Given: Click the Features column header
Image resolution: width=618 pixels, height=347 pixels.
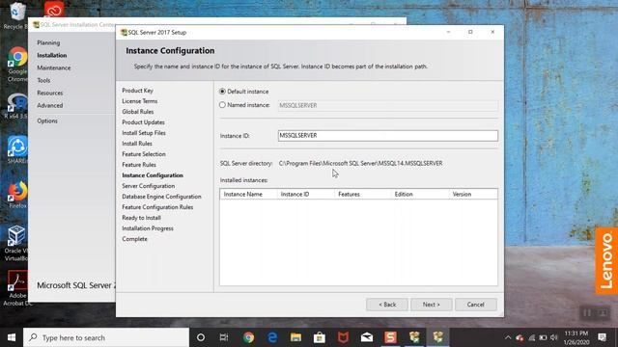Looking at the screenshot, I should 363,194.
